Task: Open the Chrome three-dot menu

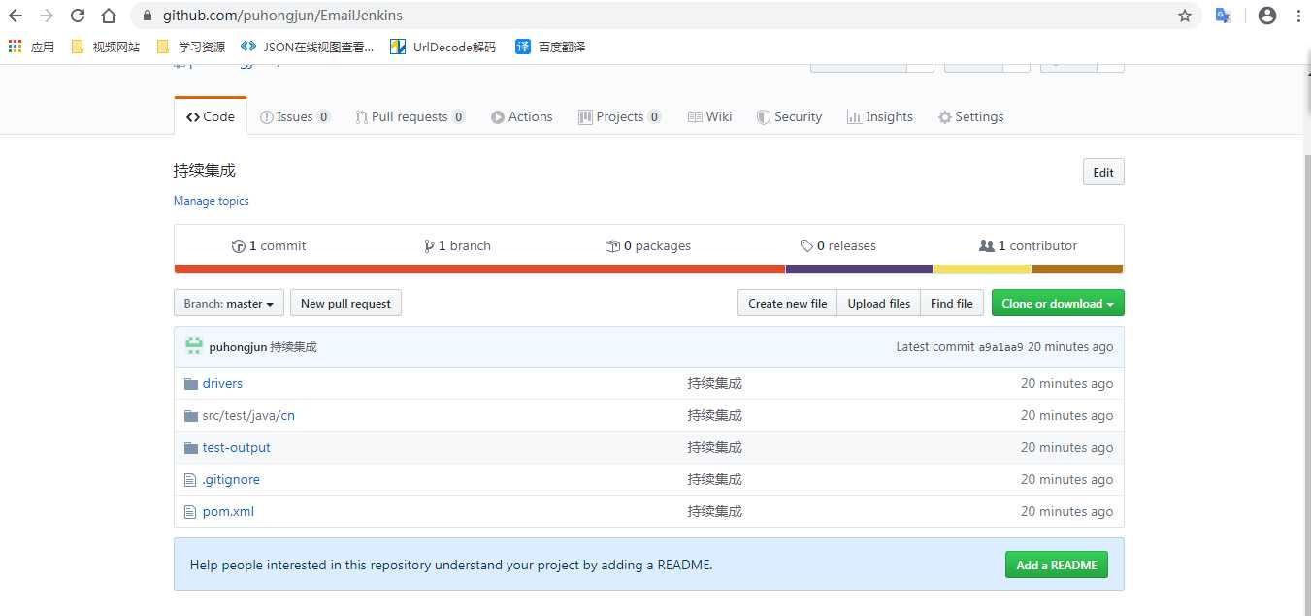Action: click(x=1297, y=16)
